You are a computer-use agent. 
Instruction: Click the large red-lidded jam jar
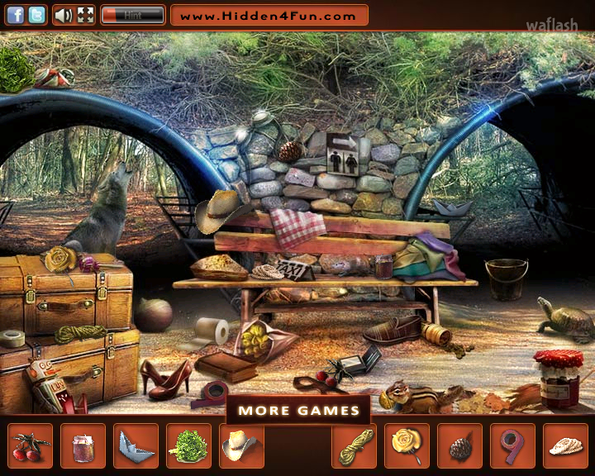(559, 378)
